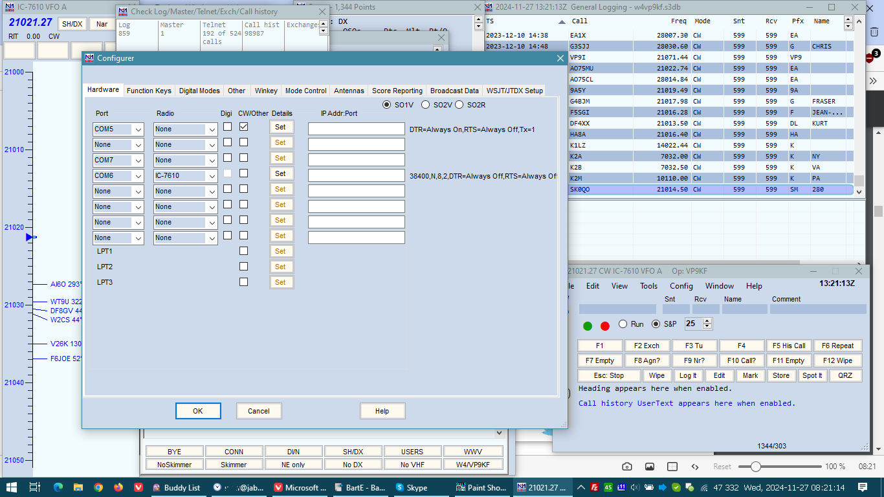Open Buddy List taskbar window
Screen dimensions: 884x497
[x=179, y=487]
